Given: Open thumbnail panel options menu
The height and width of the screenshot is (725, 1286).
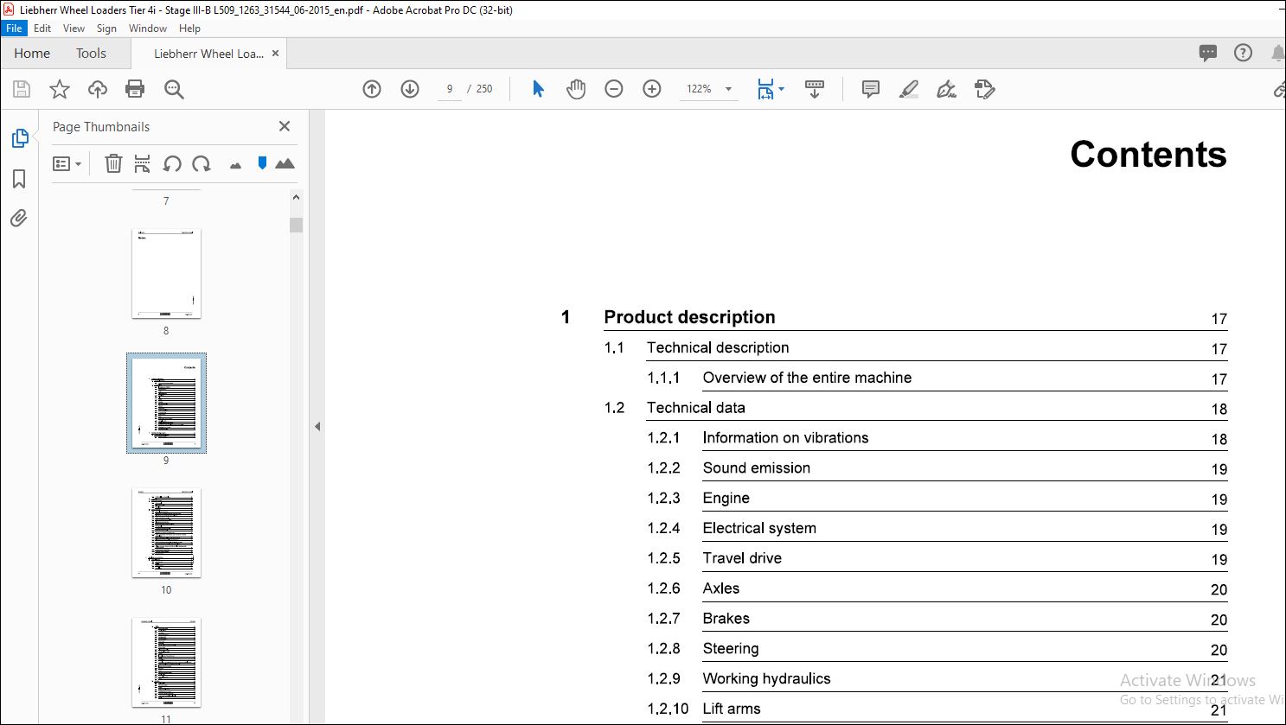Looking at the screenshot, I should pyautogui.click(x=67, y=163).
